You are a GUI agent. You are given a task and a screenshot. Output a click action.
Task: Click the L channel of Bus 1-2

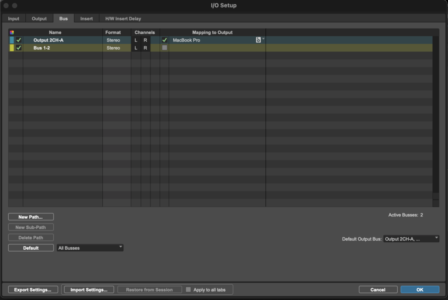[136, 48]
